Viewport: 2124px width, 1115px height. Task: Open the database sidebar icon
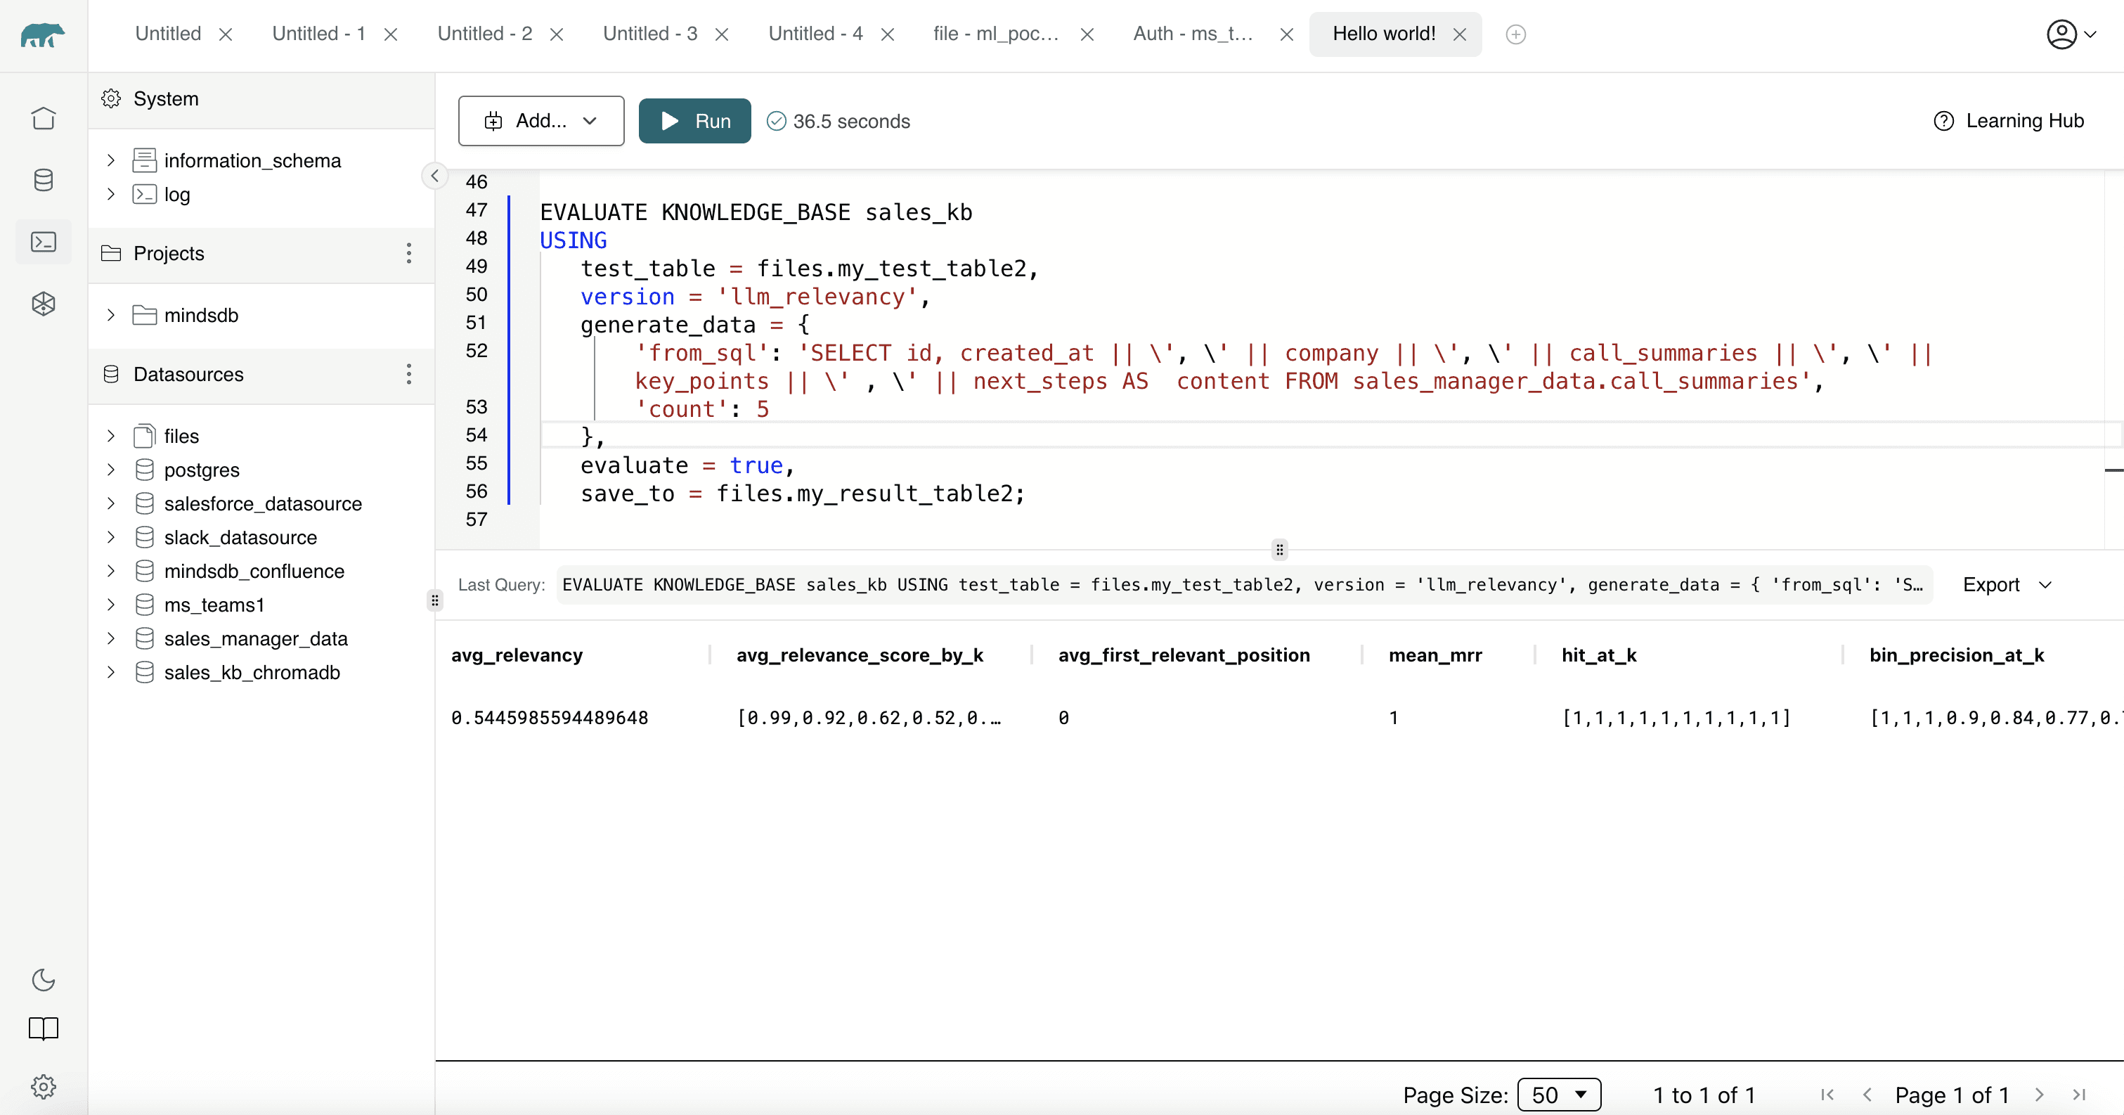coord(43,180)
